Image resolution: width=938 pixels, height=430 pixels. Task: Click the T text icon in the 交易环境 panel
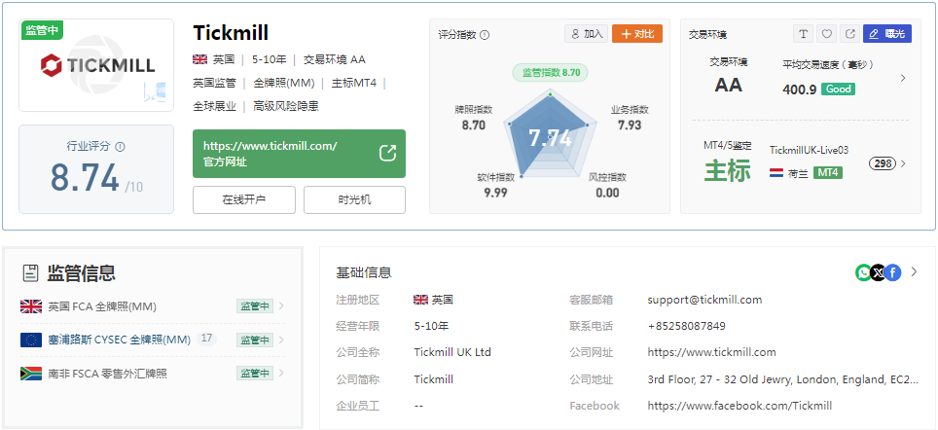[x=803, y=34]
